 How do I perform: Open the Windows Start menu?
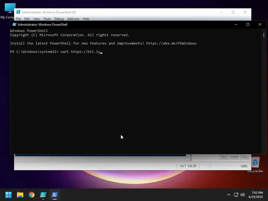pos(8,195)
